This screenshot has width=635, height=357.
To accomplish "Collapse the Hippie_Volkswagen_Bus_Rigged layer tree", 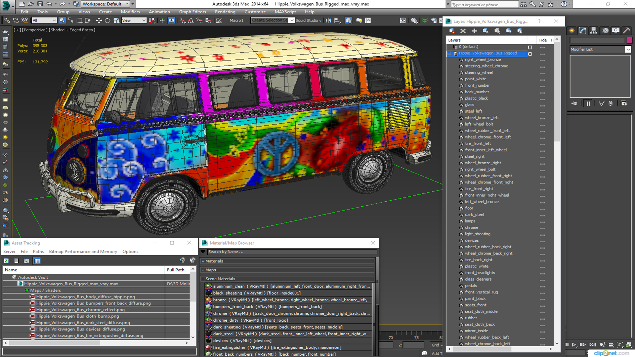I will 449,54.
